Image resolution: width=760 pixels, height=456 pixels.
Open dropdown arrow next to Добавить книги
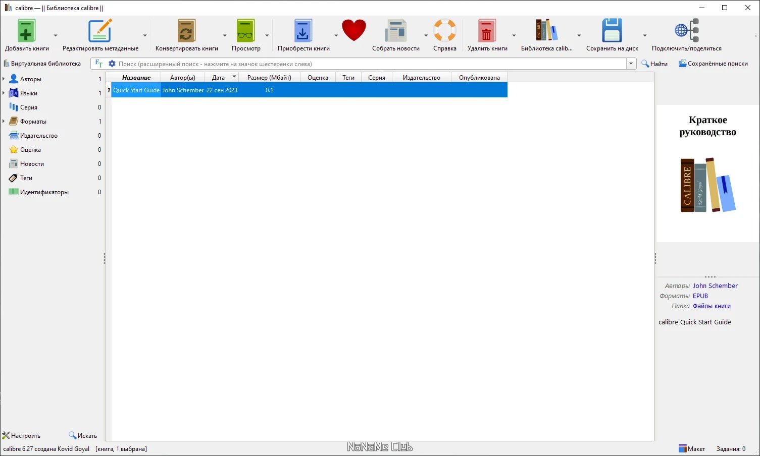click(x=56, y=35)
